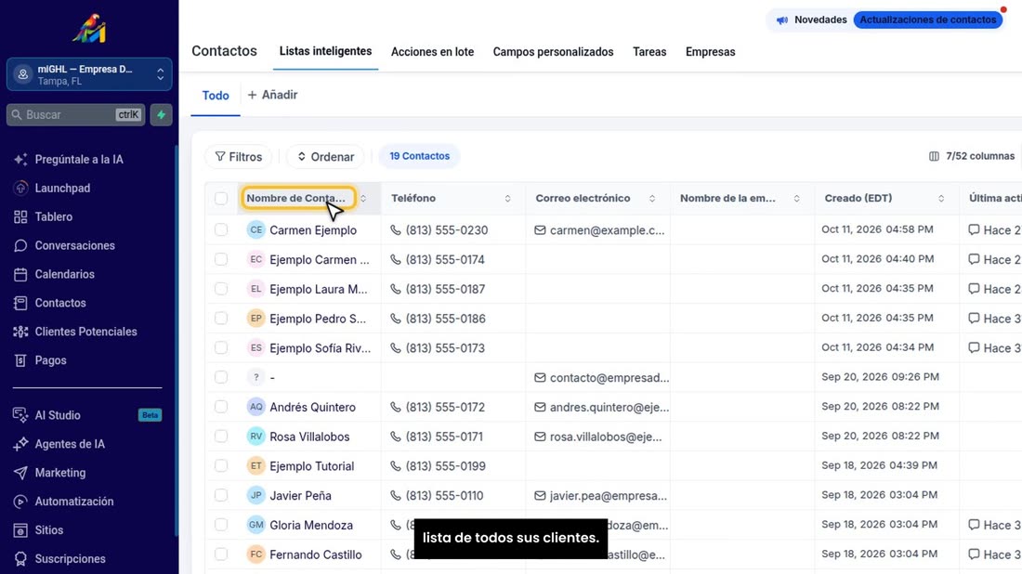Screen dimensions: 1022x574
Task: Click phone number (813) 555-0199
Action: [x=445, y=466]
